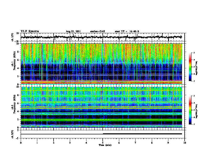This screenshot has width=208, height=160.
Task: Click the ch.1 spectrogram color scale bar
Action: click(190, 67)
